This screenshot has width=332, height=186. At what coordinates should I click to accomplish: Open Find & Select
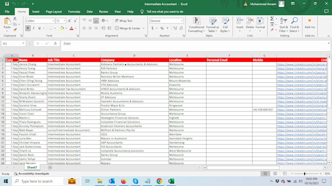(x=294, y=25)
